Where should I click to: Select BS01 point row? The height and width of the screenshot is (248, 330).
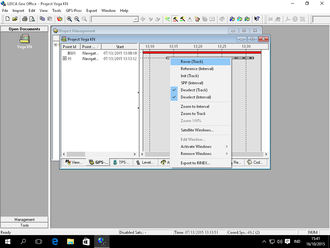point(100,53)
